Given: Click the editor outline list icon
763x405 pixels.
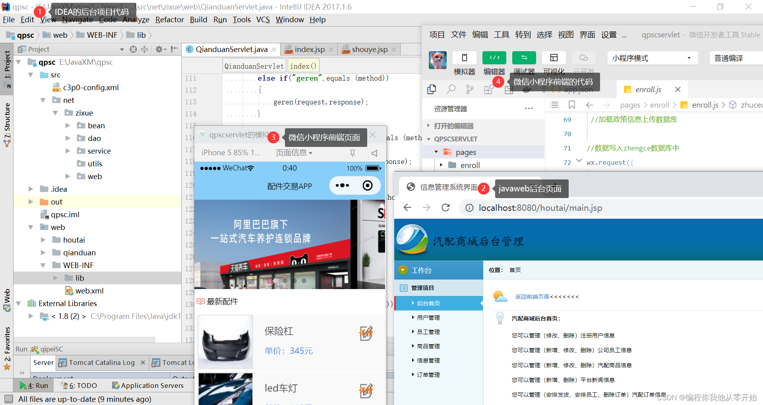Looking at the screenshot, I should pyautogui.click(x=554, y=105).
